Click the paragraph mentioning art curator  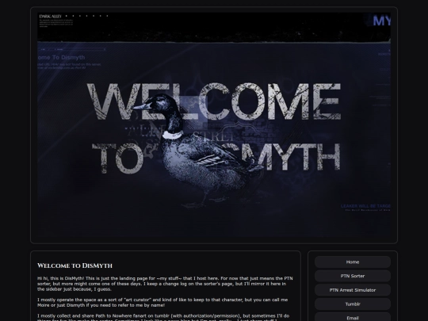click(162, 303)
